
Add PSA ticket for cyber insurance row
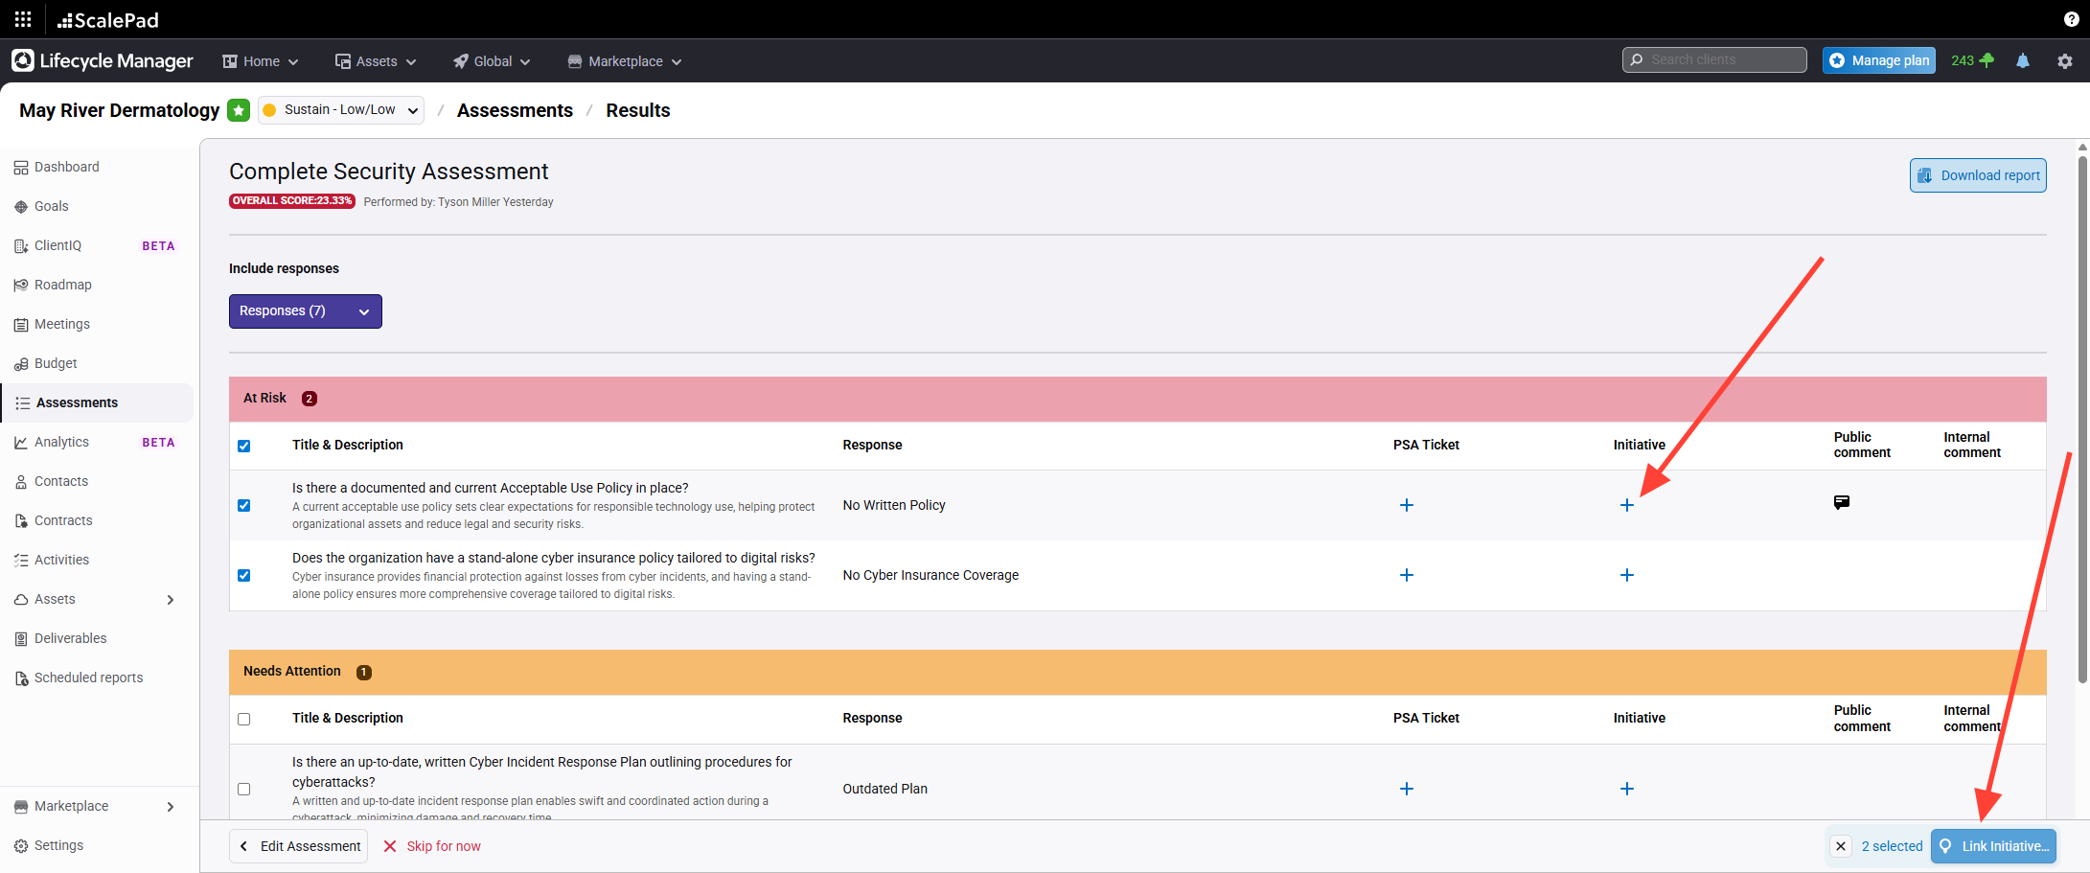point(1406,575)
